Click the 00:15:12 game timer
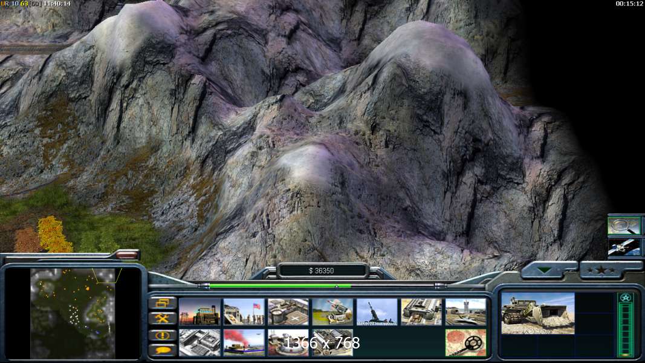645x363 pixels. pyautogui.click(x=629, y=4)
